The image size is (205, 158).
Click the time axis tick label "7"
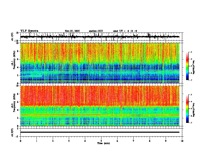tap(134, 141)
